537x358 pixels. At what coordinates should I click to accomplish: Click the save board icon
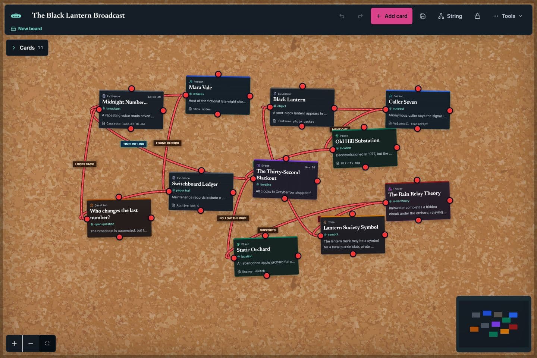(423, 16)
